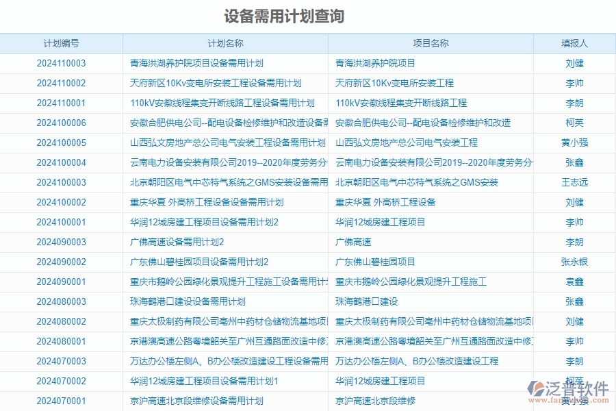Screen dimensions: 616x411
Task: Select filler name 刘健 on first row
Action: point(575,62)
